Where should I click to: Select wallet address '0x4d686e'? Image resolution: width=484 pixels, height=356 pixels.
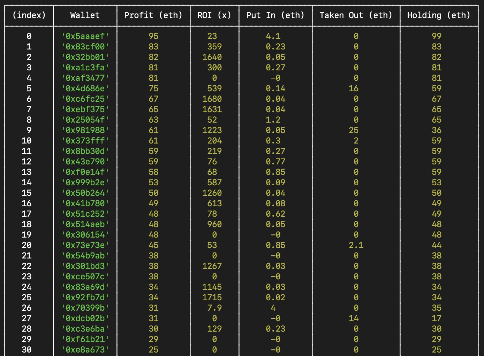pyautogui.click(x=85, y=88)
